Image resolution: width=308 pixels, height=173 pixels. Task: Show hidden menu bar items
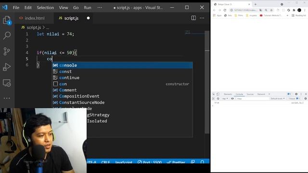point(100,8)
